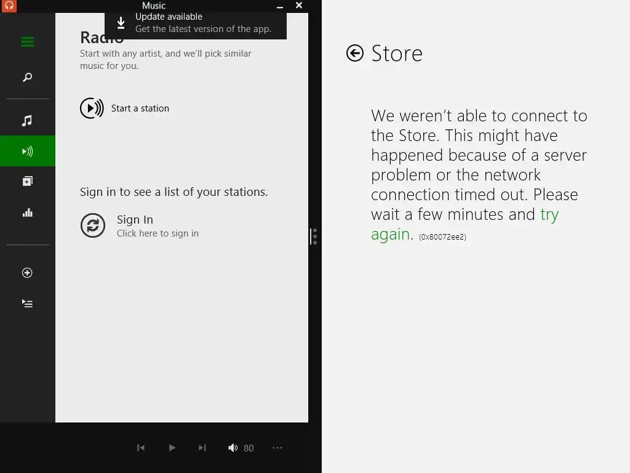Open the volume level 80 control
Screen dimensions: 630x473
coord(249,448)
